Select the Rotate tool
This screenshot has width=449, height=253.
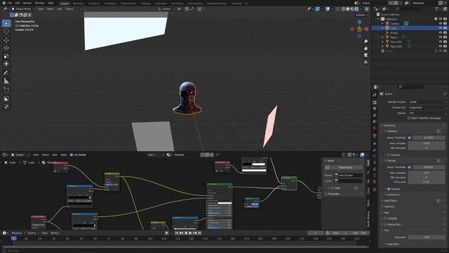click(x=6, y=48)
